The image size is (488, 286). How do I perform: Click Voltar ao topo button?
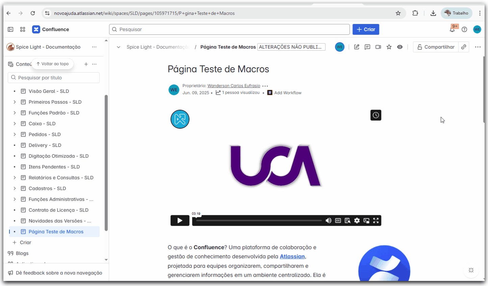point(53,64)
